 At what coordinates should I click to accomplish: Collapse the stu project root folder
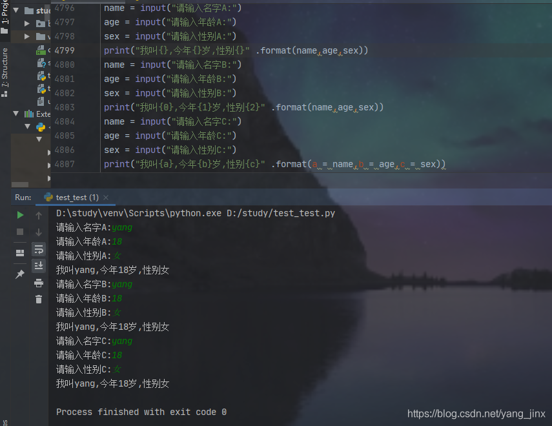[x=16, y=10]
